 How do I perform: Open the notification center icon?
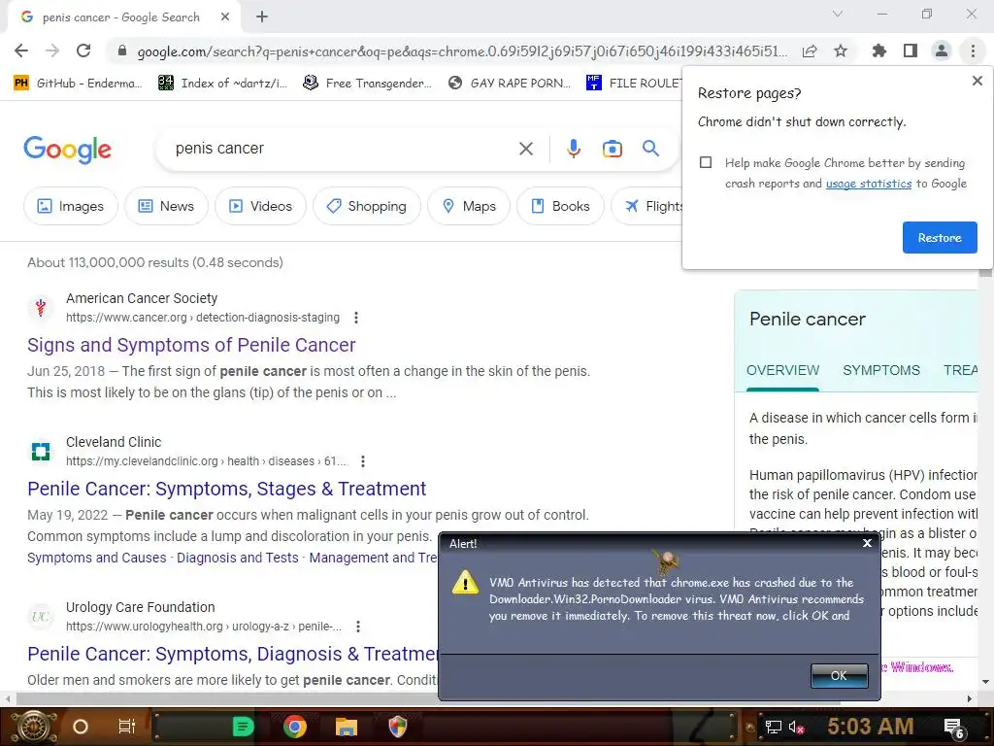[x=954, y=729]
